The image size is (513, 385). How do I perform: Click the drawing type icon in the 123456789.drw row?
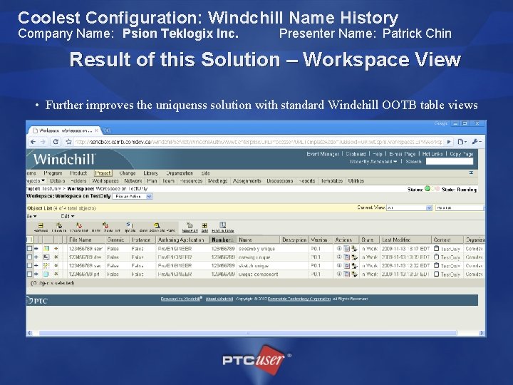(46, 257)
